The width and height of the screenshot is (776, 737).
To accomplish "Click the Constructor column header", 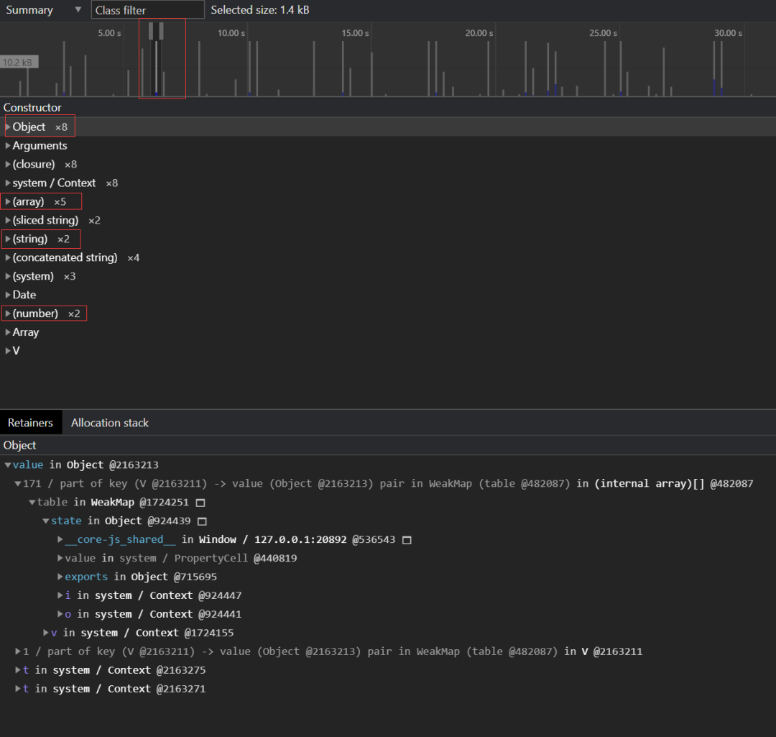I will pos(32,108).
